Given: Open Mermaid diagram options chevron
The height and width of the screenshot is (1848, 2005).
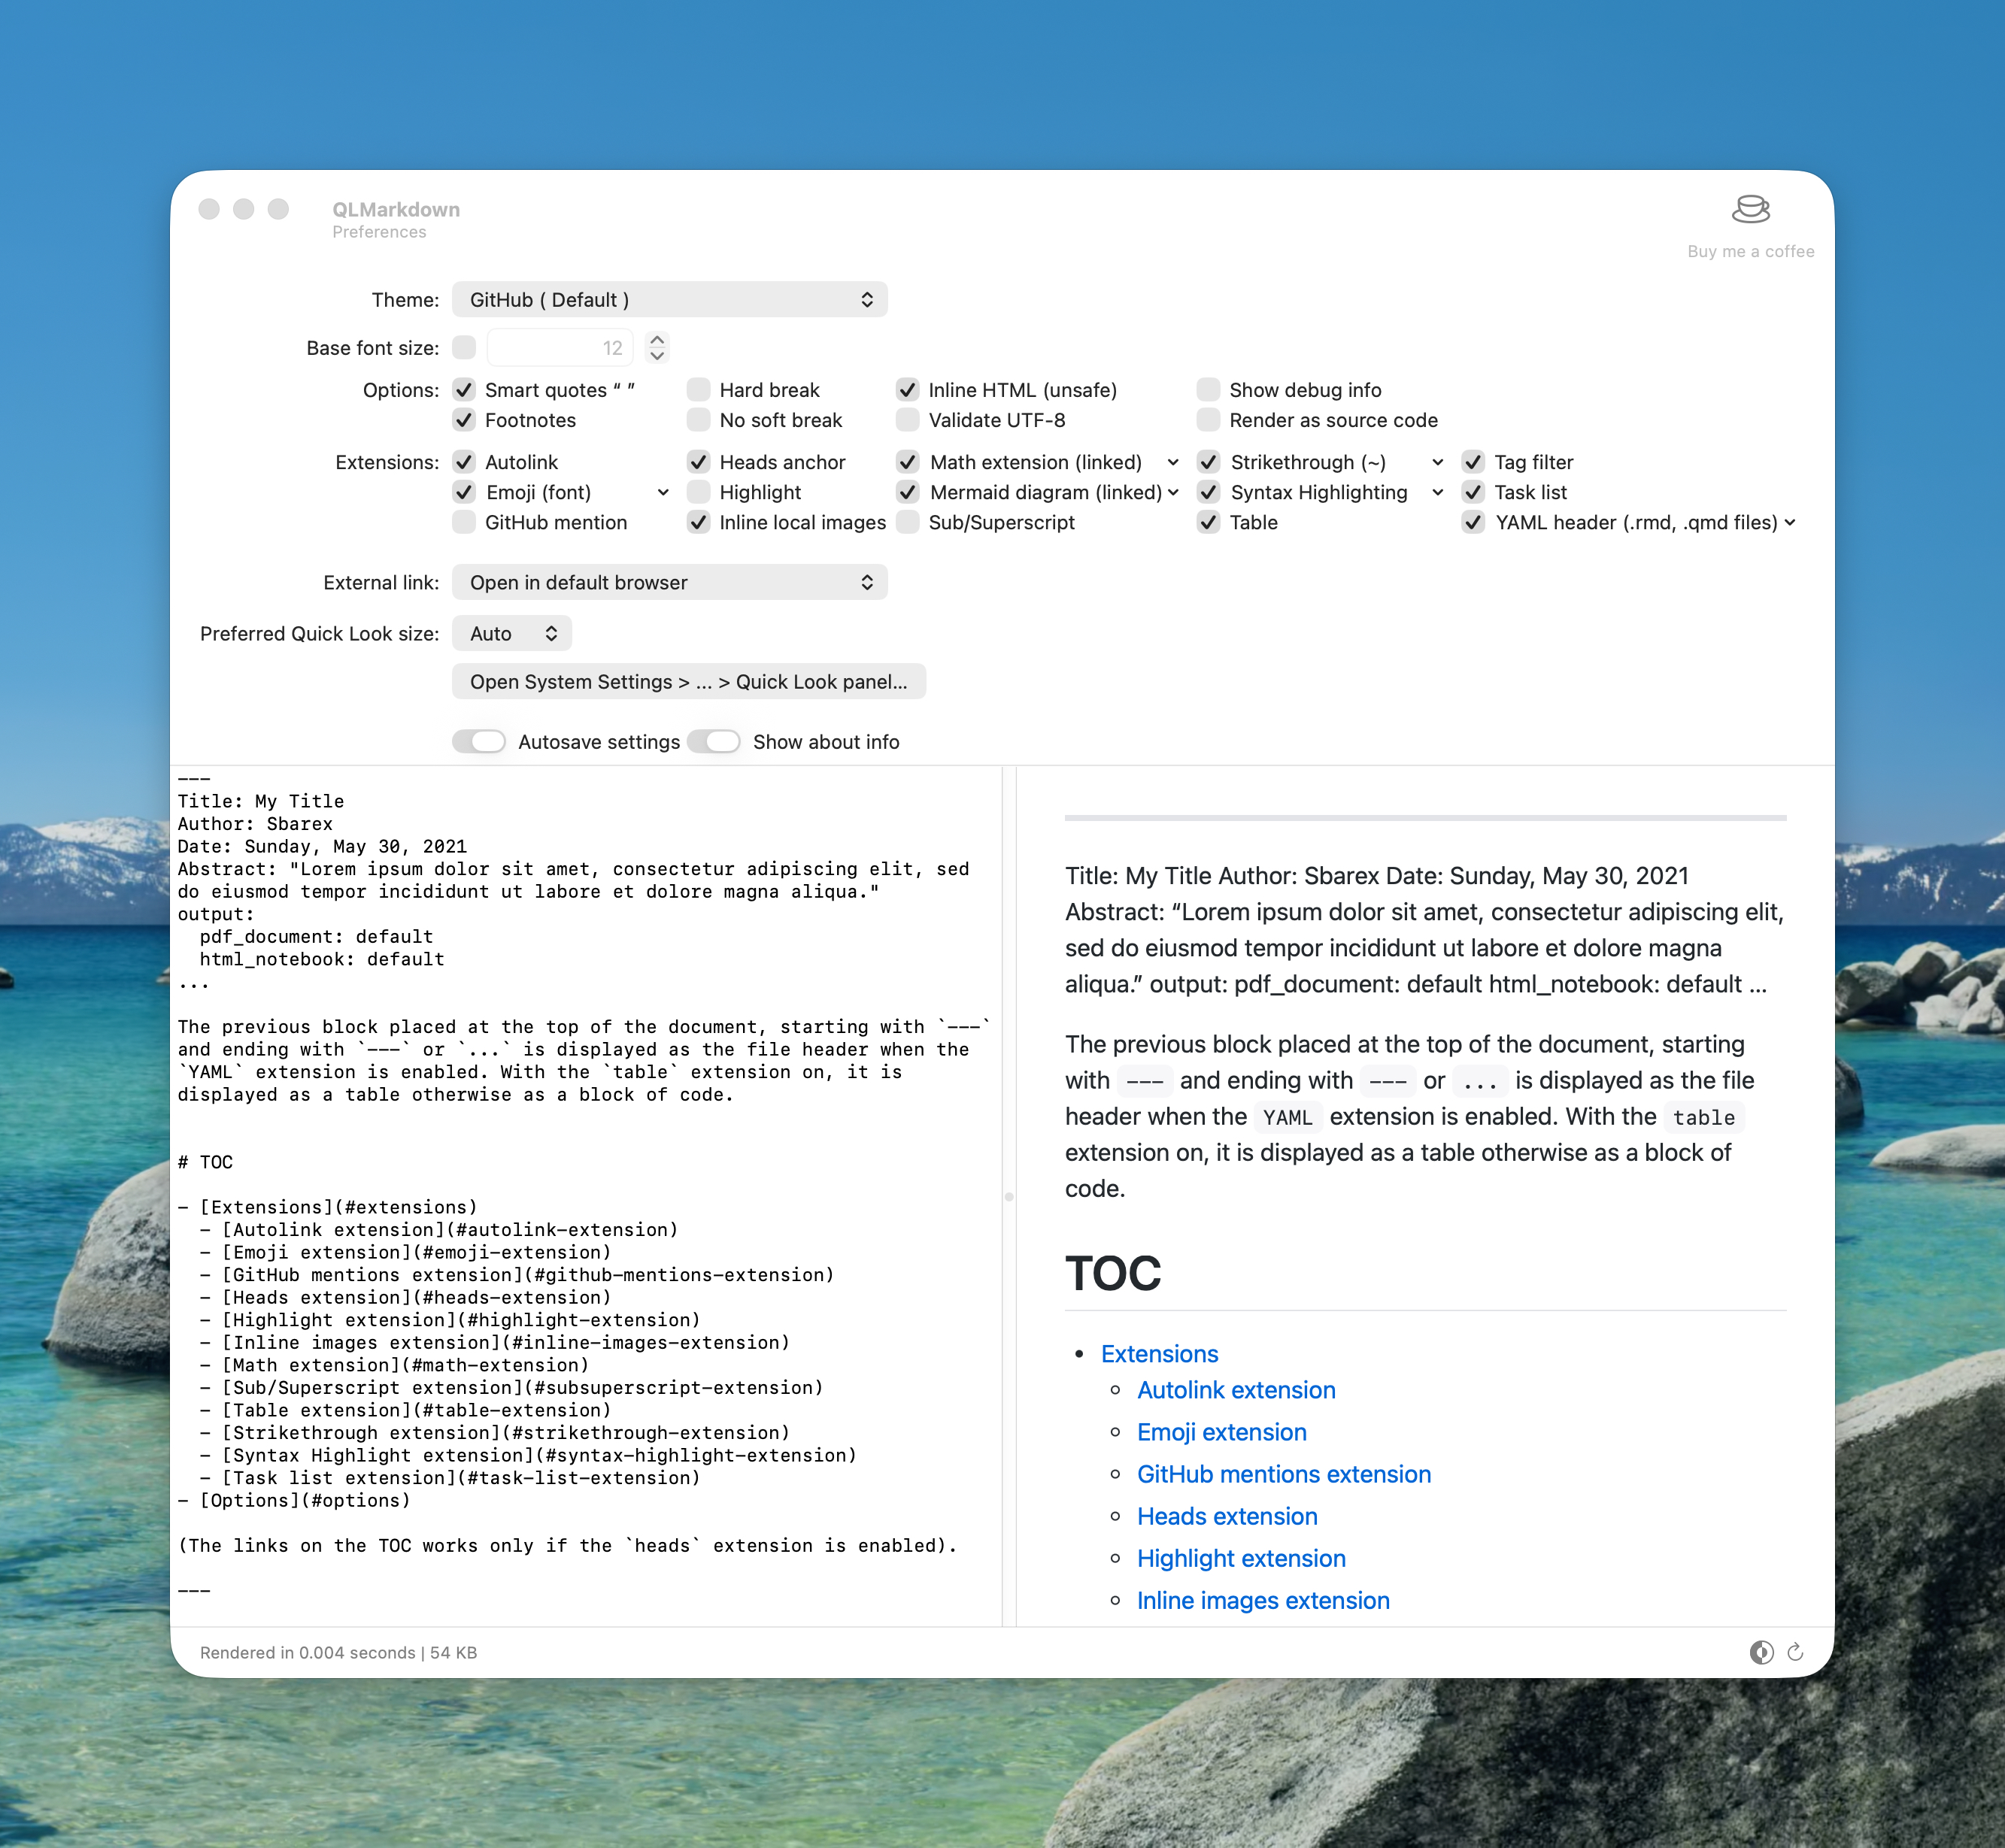Looking at the screenshot, I should coord(1172,492).
